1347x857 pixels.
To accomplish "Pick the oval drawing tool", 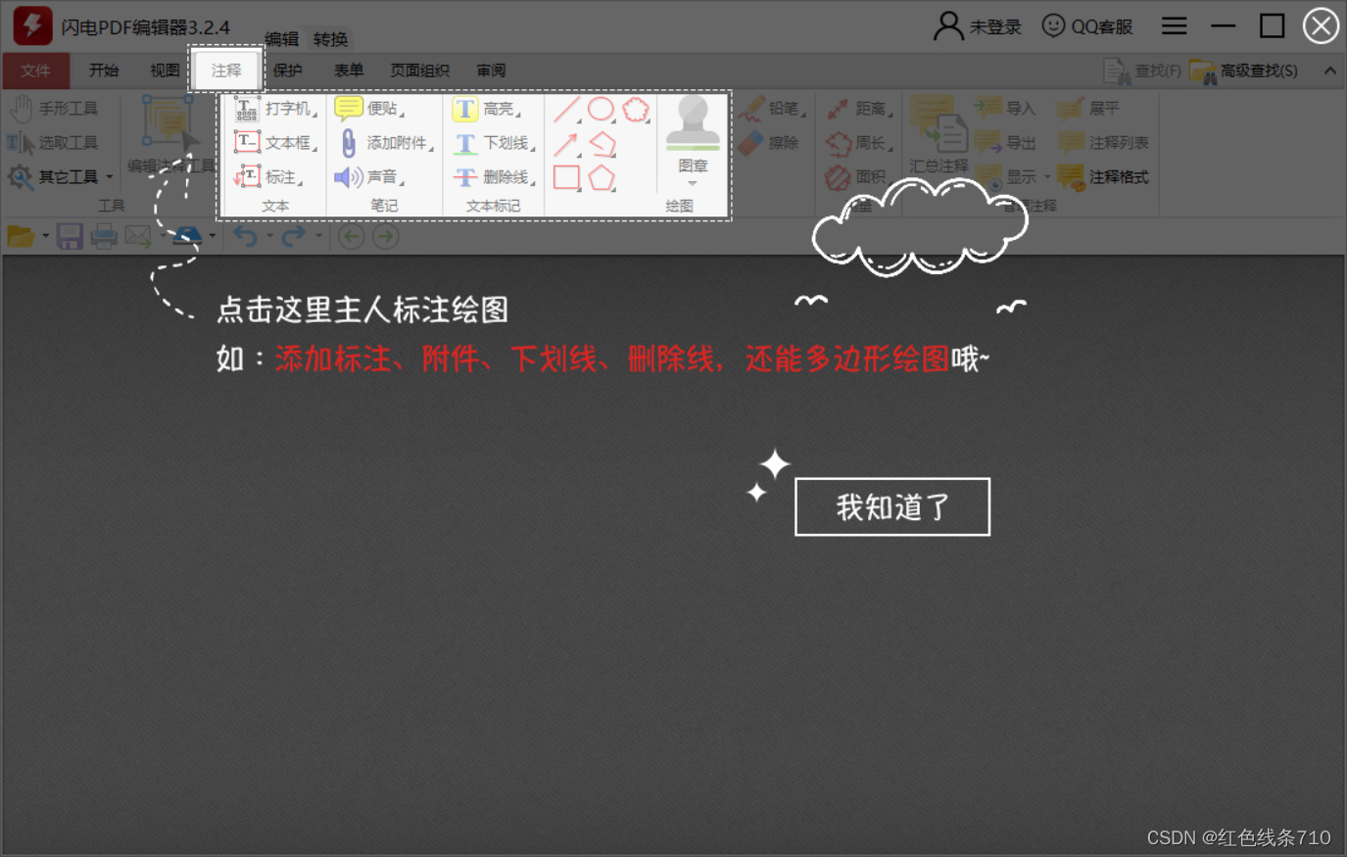I will (x=601, y=109).
